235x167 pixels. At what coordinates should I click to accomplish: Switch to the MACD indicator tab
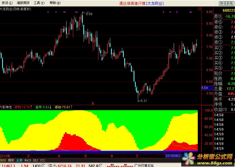pos(28,160)
